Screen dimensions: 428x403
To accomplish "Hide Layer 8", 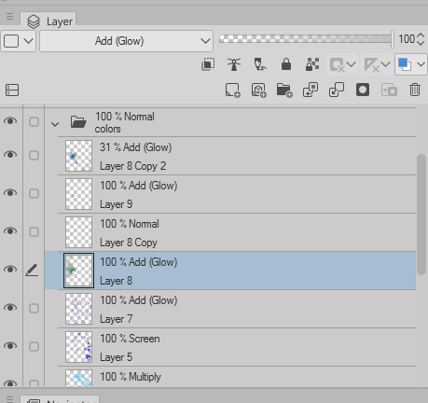I will click(x=10, y=270).
